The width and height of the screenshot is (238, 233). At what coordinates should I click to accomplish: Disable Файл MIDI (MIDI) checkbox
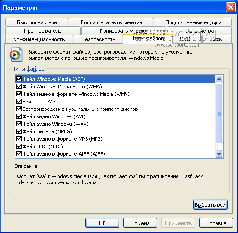point(19,146)
